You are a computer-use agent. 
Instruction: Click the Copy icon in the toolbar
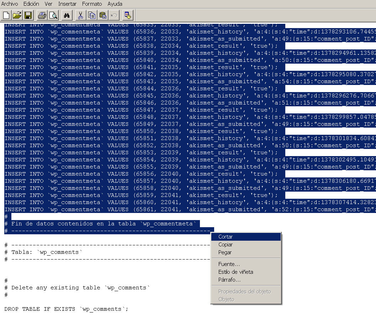92,15
